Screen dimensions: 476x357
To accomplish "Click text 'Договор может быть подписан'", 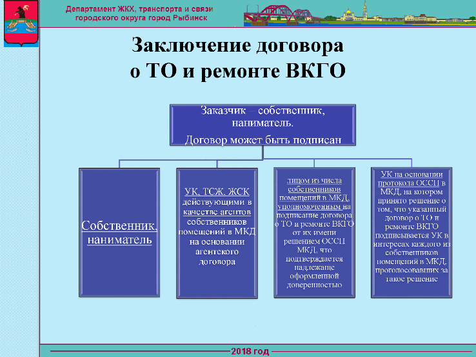I will pyautogui.click(x=263, y=139).
